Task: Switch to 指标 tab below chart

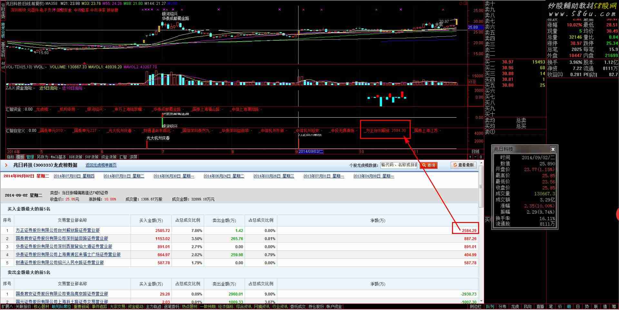Action: click(11, 157)
